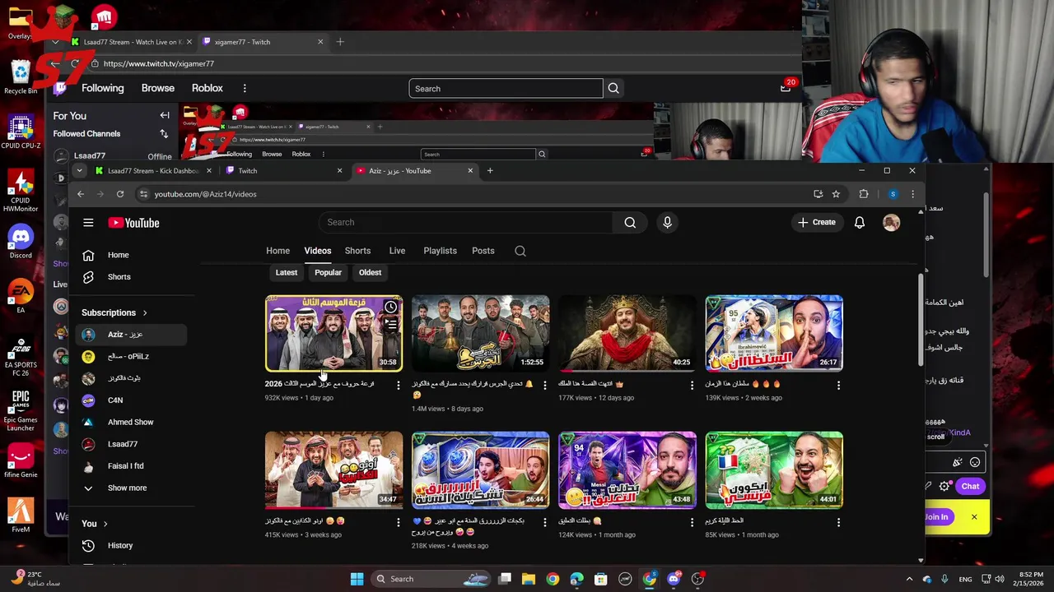Open the 1:52:55 video thumbnail
Image resolution: width=1054 pixels, height=592 pixels.
(480, 333)
